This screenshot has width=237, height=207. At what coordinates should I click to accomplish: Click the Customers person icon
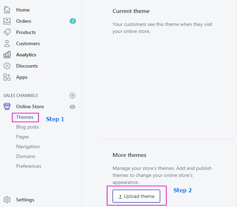click(7, 43)
